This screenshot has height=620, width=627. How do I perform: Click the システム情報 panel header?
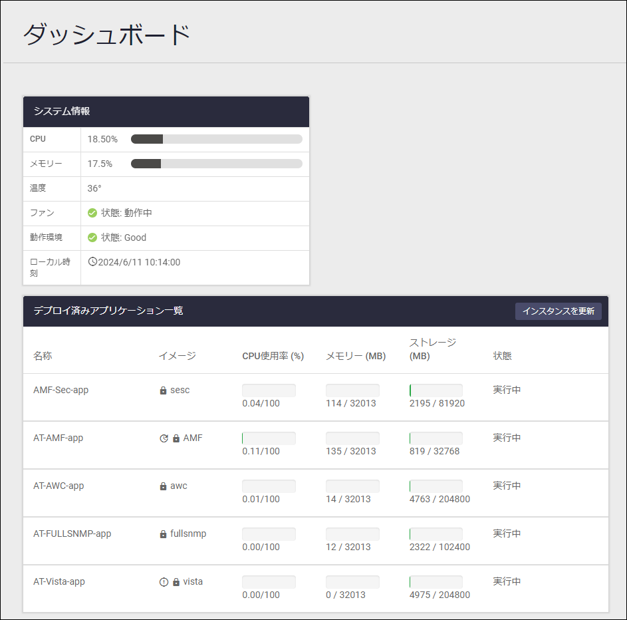(166, 112)
